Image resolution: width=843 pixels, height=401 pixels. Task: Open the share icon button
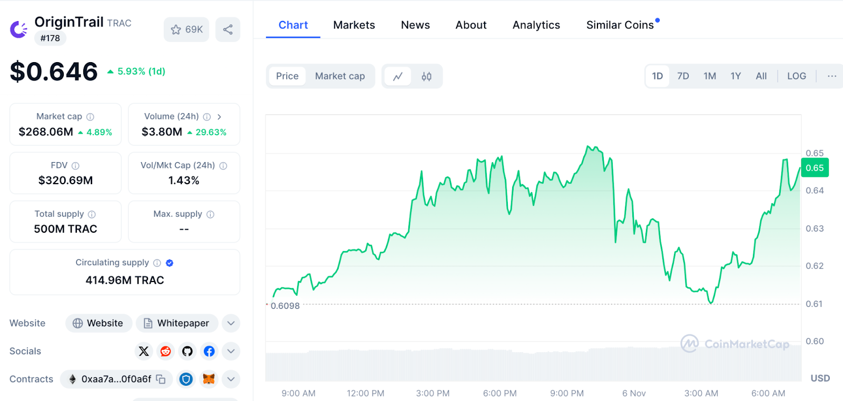[x=228, y=29]
